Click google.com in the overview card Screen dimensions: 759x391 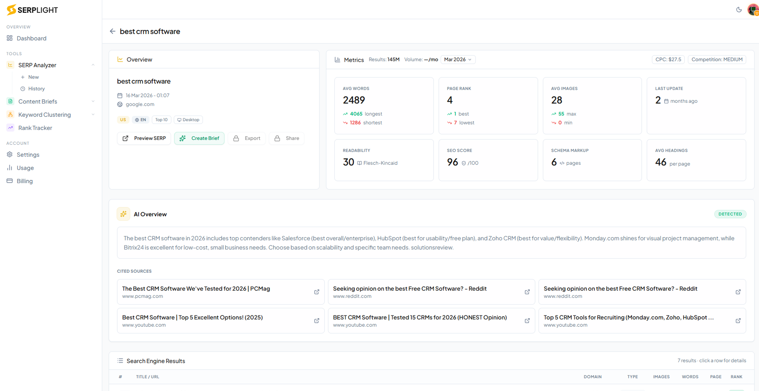140,104
